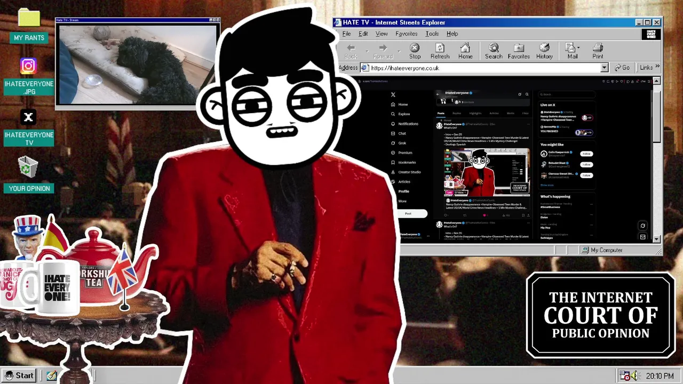Expand the address bar dropdown arrow
This screenshot has height=384, width=683.
[604, 68]
